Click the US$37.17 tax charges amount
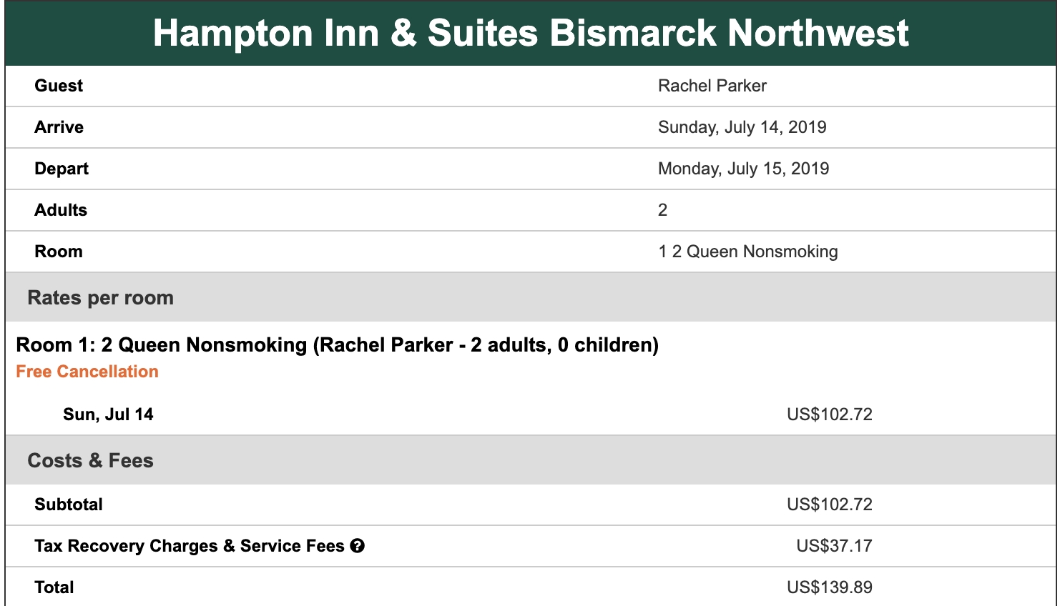The height and width of the screenshot is (606, 1060). [x=834, y=546]
